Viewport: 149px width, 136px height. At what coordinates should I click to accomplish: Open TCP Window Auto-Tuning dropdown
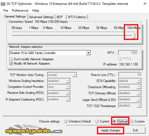[x=62, y=75]
